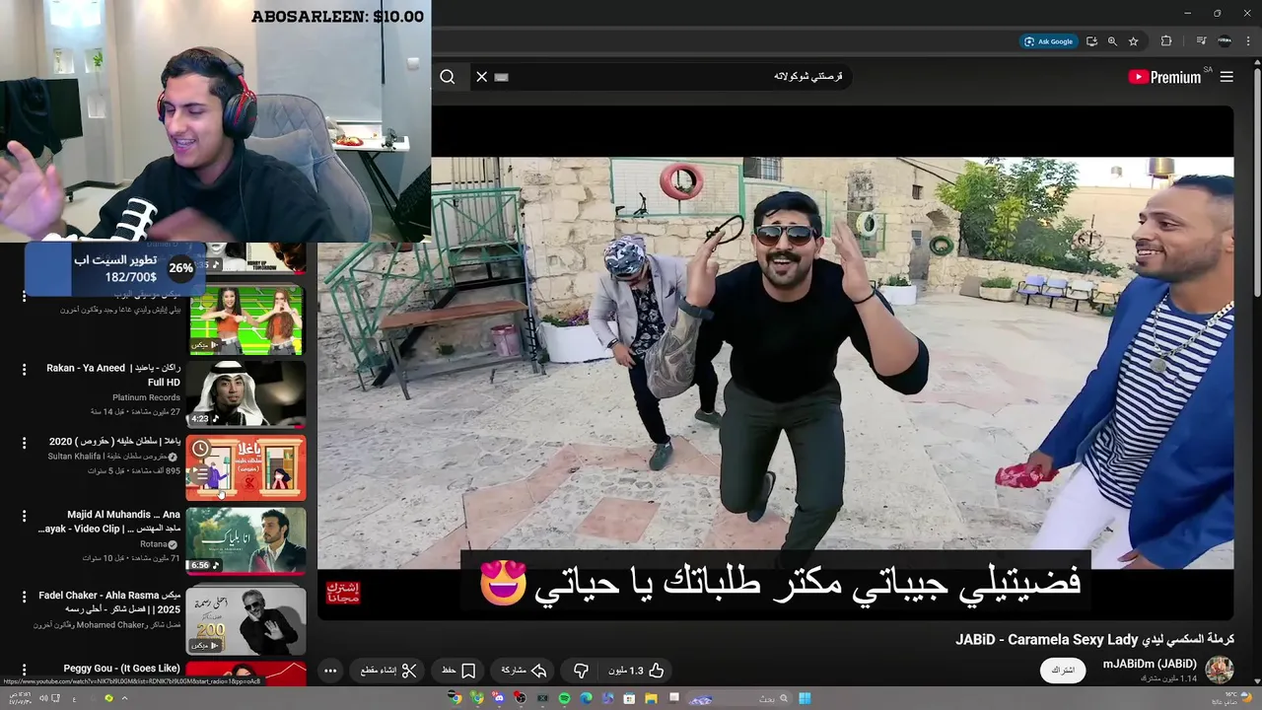Bookmark this page with star icon

(x=1134, y=41)
